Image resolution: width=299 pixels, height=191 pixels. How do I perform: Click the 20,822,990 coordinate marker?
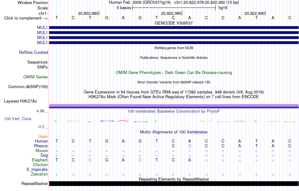[255, 13]
